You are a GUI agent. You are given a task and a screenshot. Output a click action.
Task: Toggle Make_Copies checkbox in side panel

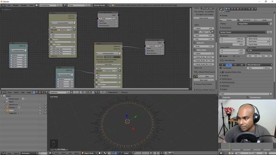coord(195,50)
